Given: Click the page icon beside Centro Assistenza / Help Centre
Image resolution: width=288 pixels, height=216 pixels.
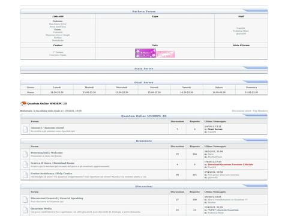Looking at the screenshot, I should [x=25, y=175].
